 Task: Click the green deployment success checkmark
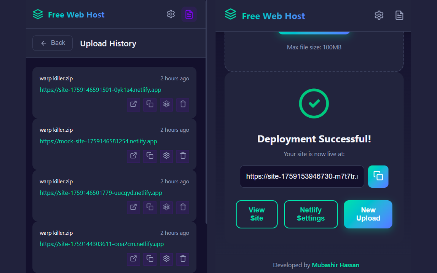314,103
